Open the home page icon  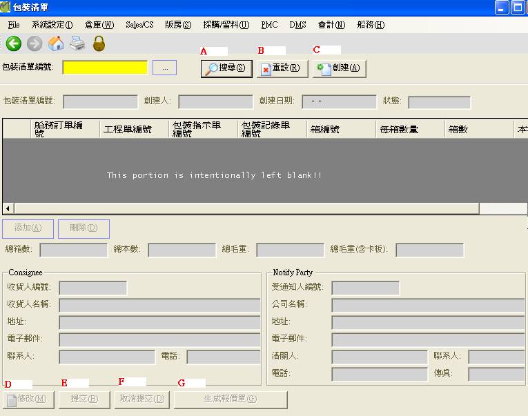pos(56,44)
